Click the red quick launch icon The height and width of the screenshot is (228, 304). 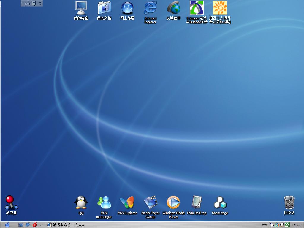(35, 225)
